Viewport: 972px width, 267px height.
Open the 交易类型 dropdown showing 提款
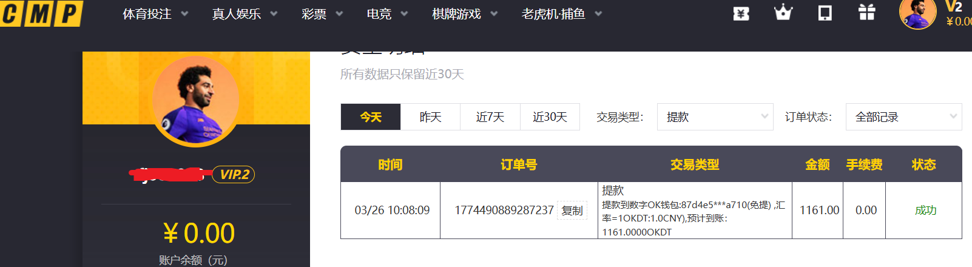click(715, 117)
